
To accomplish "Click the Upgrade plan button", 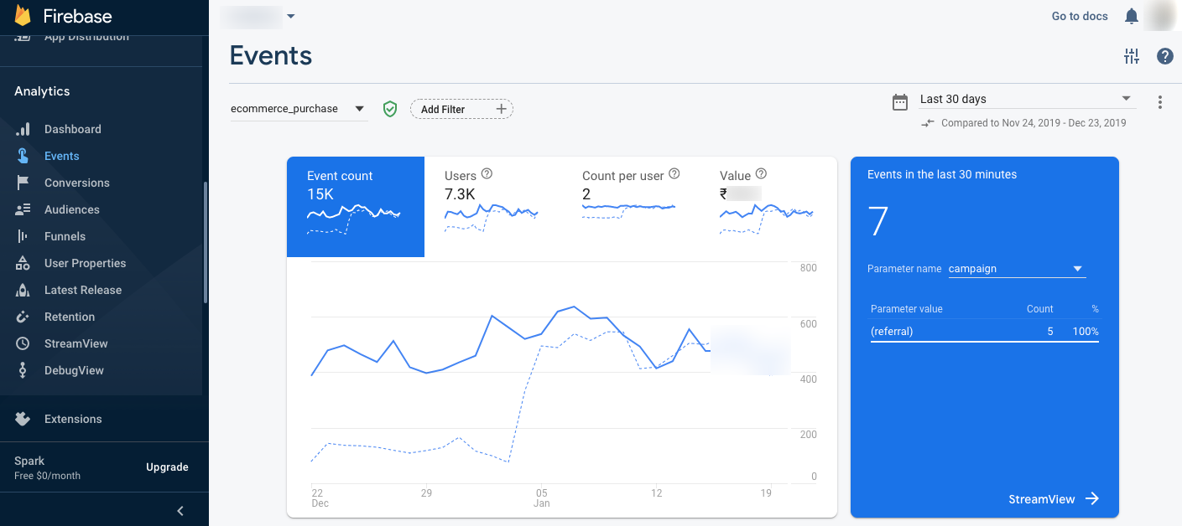I will (167, 467).
